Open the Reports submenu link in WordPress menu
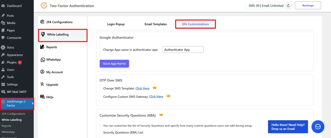331x138 pixels. [x=6, y=126]
